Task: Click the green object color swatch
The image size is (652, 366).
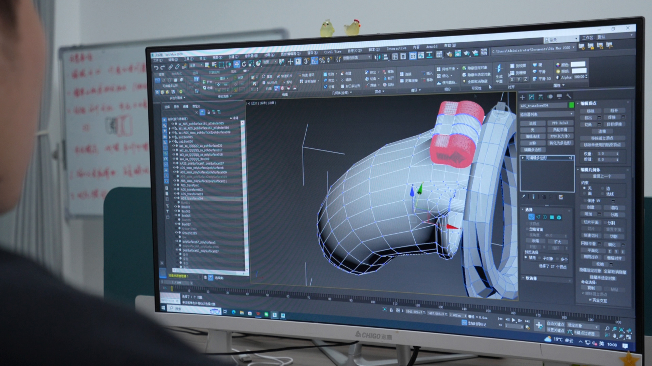Action: (572, 105)
